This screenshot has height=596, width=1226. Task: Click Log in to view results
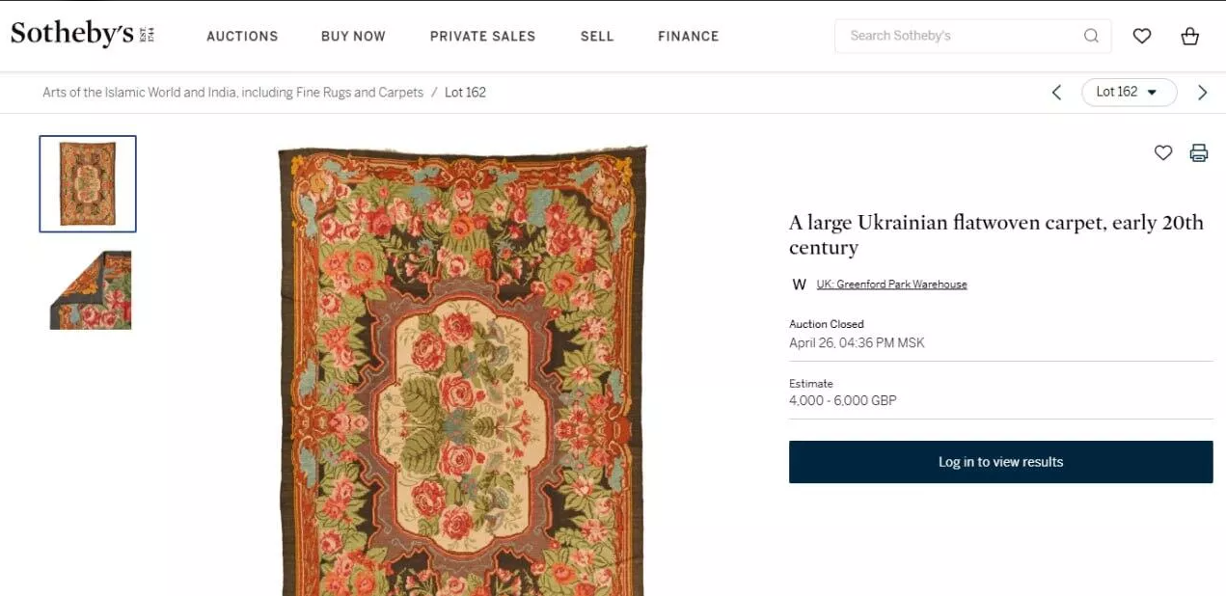[1000, 462]
